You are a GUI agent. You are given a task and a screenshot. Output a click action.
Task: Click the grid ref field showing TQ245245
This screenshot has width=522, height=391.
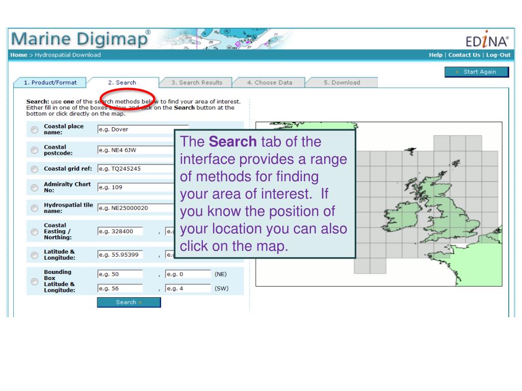(x=136, y=169)
